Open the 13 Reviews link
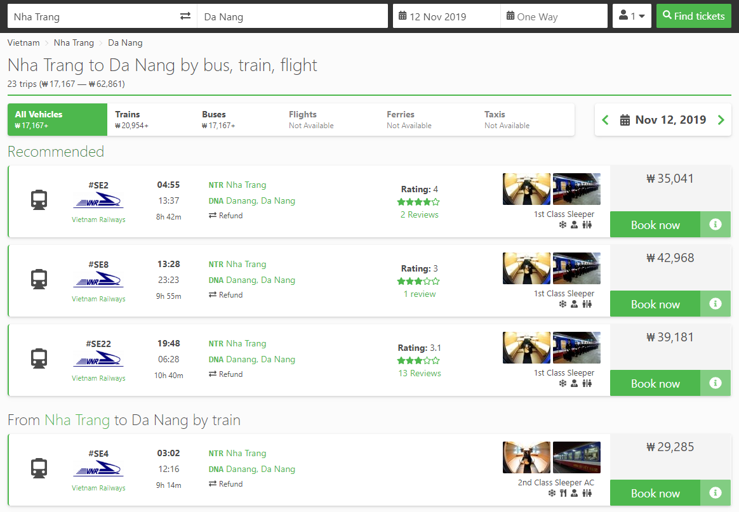 pos(420,374)
